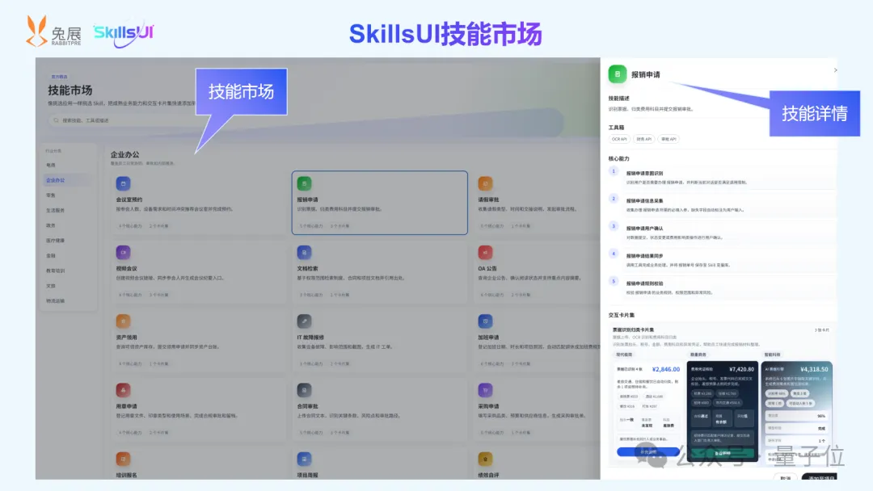Click the blue 加班申请 clock icon
Screen dimensions: 873x491
coord(485,321)
